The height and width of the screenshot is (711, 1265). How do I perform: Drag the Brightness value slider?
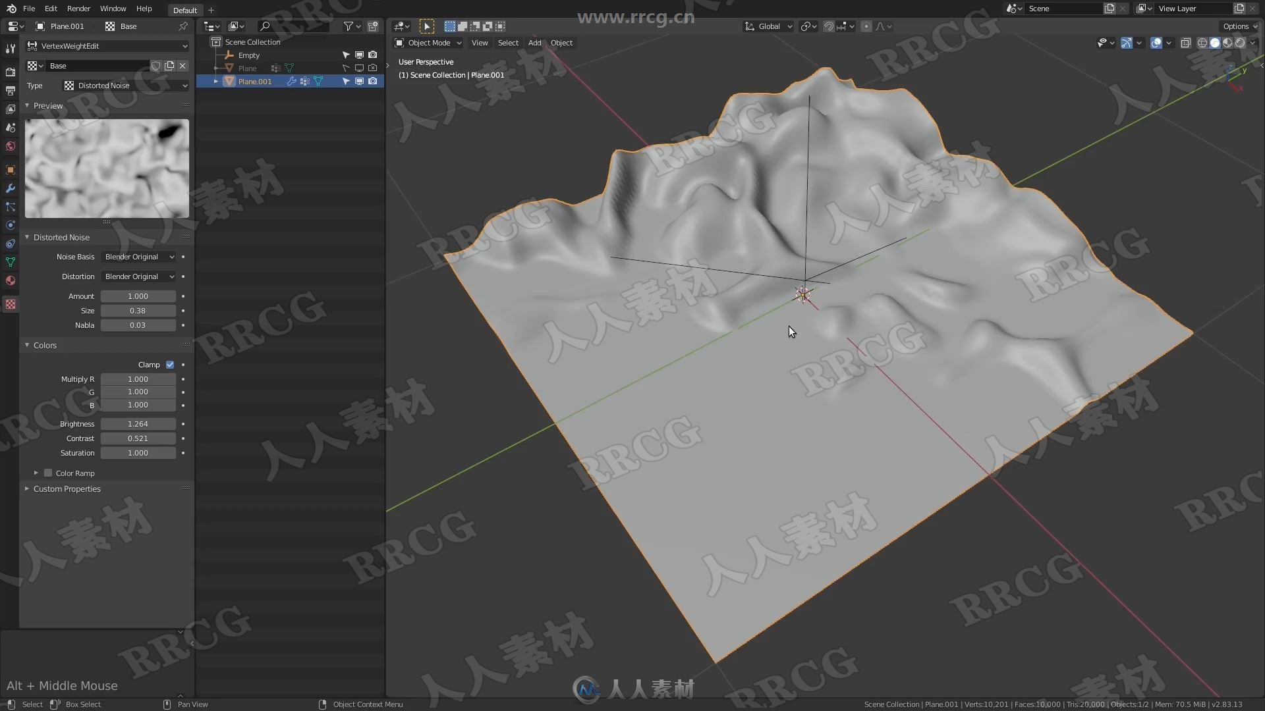pyautogui.click(x=138, y=424)
